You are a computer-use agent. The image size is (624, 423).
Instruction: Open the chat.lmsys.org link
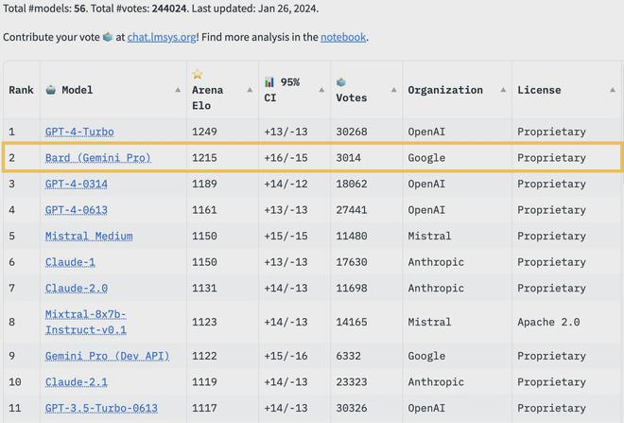161,37
